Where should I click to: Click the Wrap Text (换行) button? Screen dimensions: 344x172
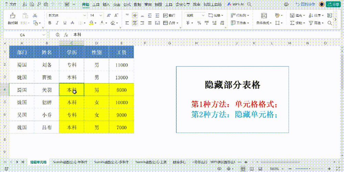[x=169, y=15]
